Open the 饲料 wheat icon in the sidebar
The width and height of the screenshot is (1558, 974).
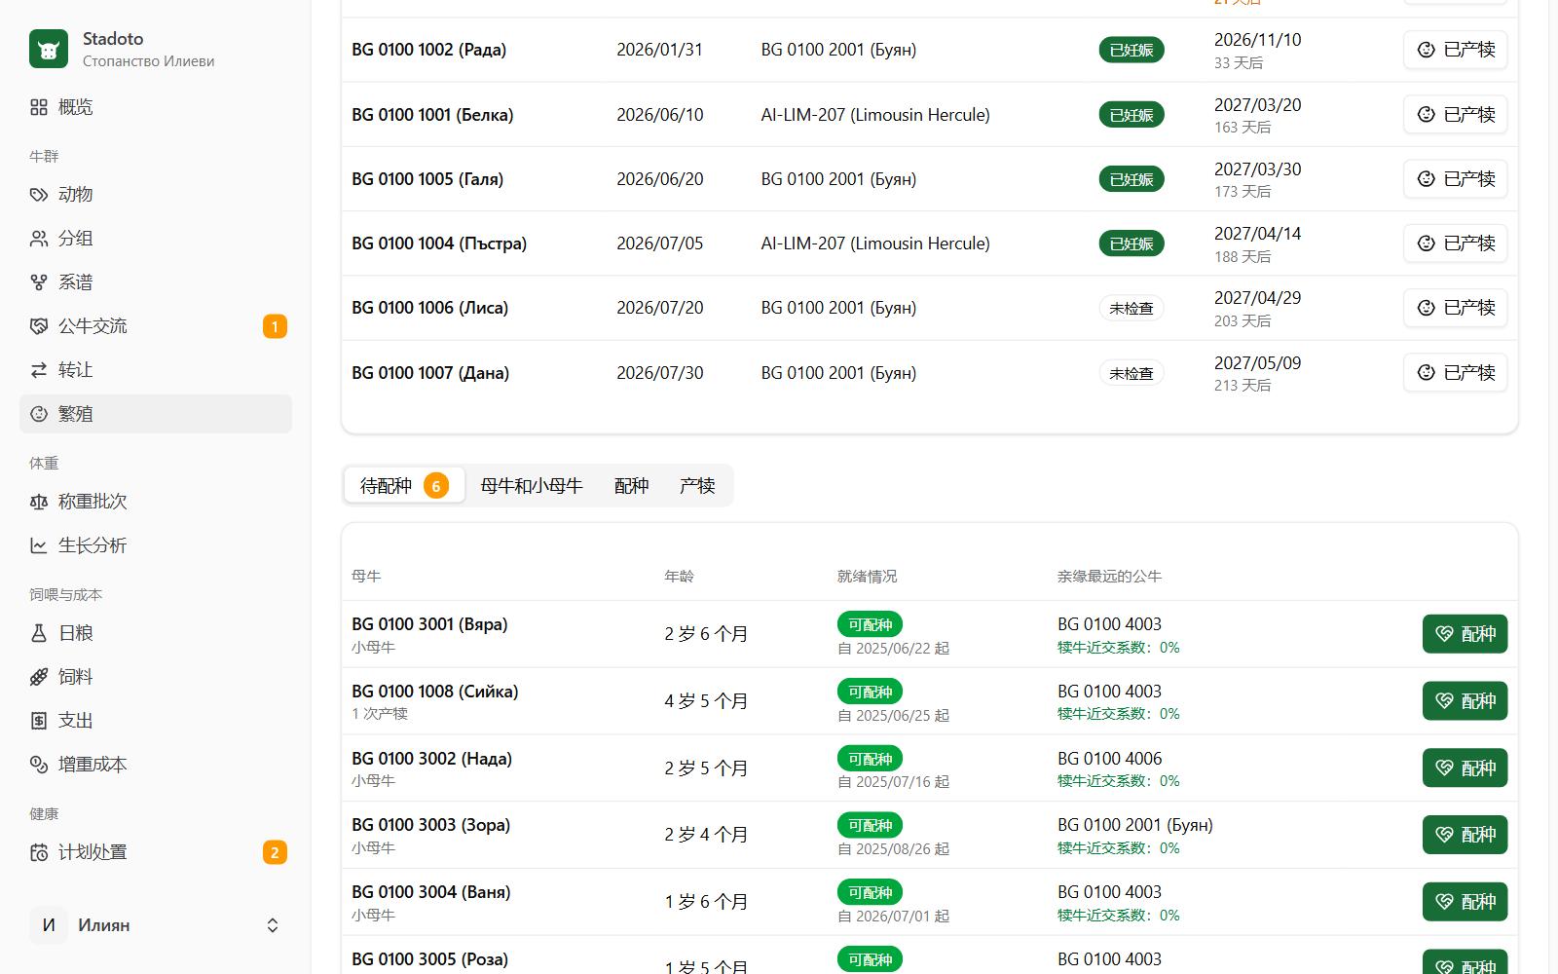coord(39,677)
